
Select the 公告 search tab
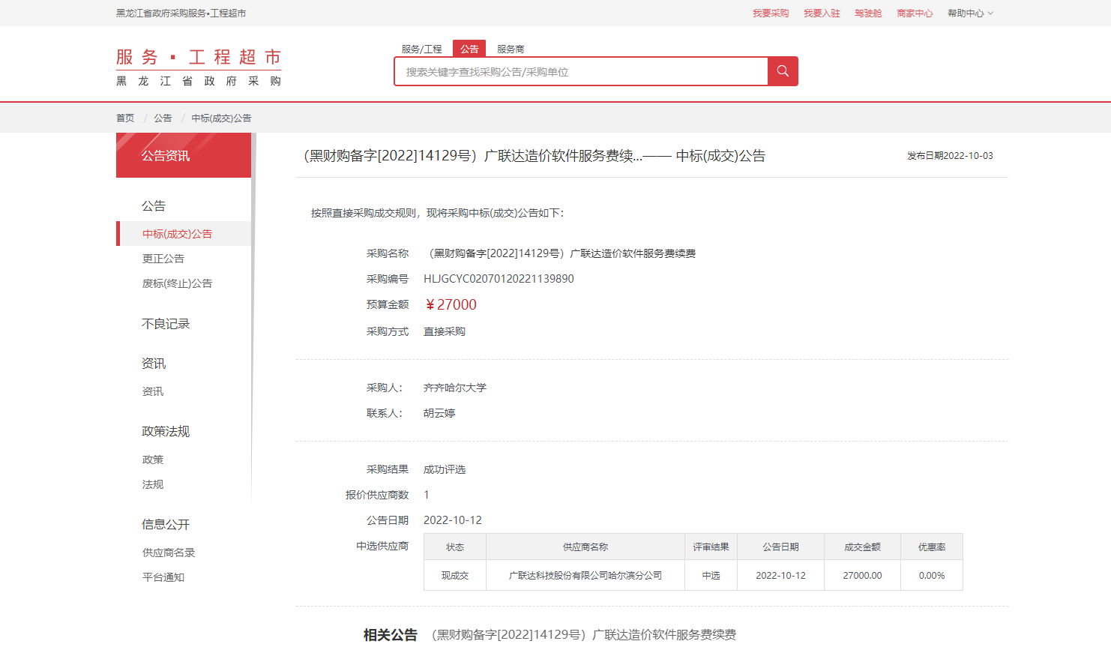pos(469,49)
